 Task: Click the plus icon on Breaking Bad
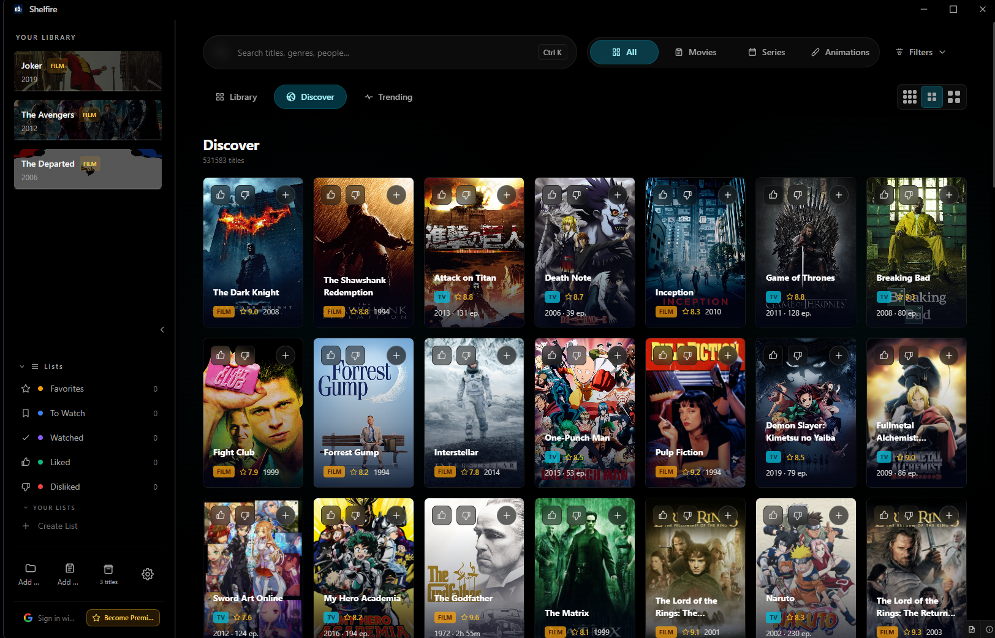click(x=949, y=195)
